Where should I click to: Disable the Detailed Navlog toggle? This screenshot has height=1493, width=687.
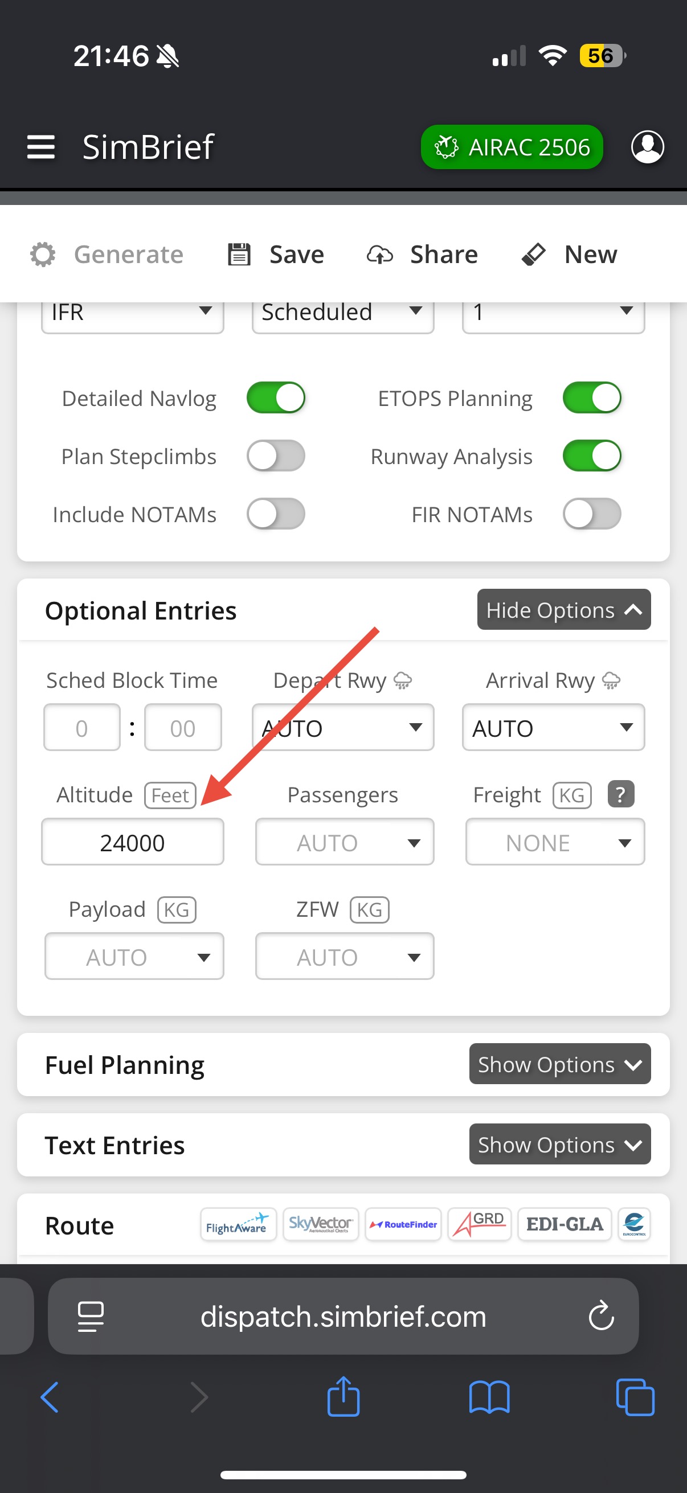(x=276, y=397)
